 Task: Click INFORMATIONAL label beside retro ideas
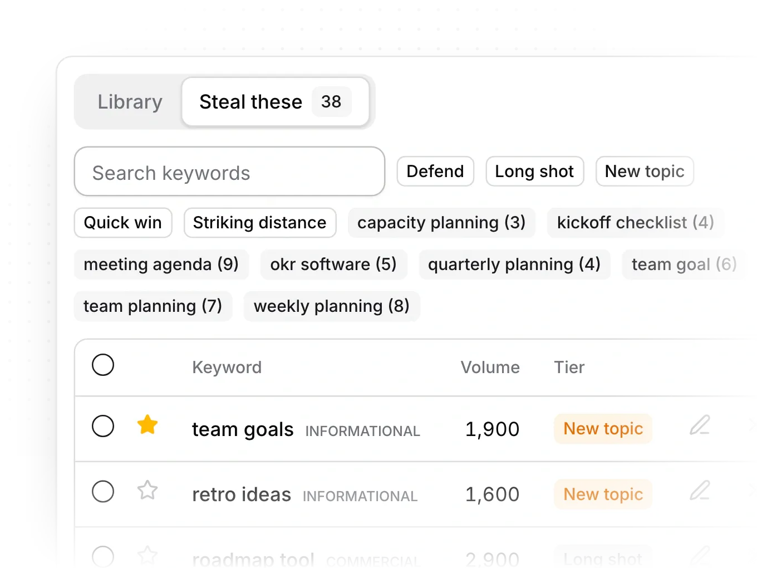360,497
